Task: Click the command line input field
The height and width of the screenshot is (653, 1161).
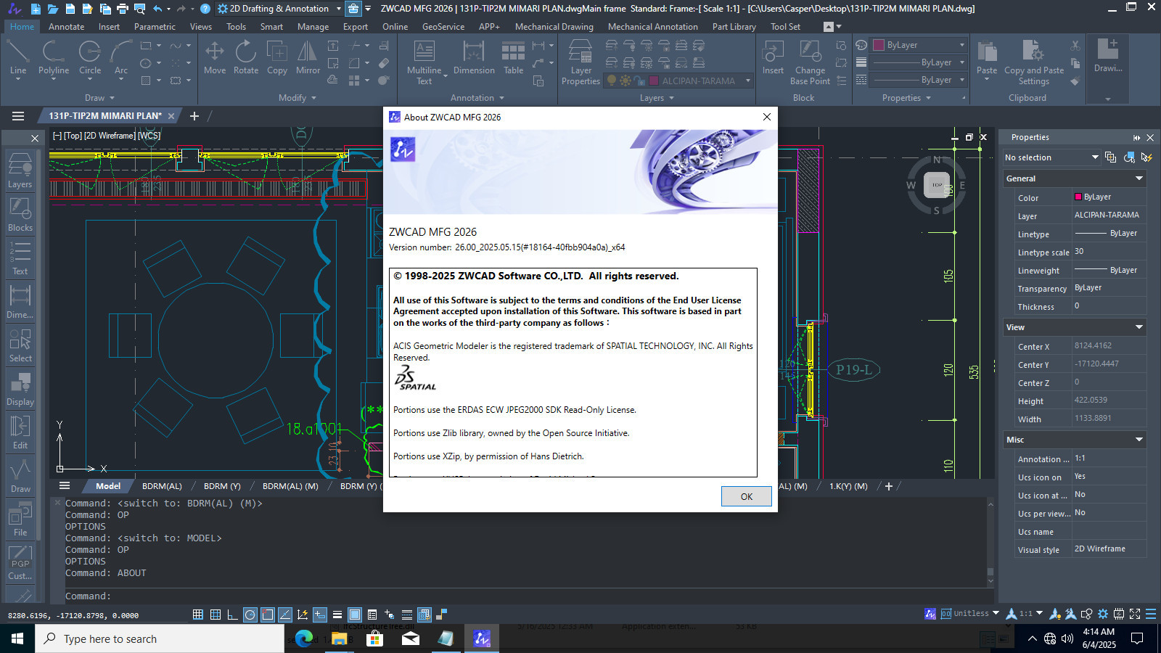Action: click(x=522, y=596)
